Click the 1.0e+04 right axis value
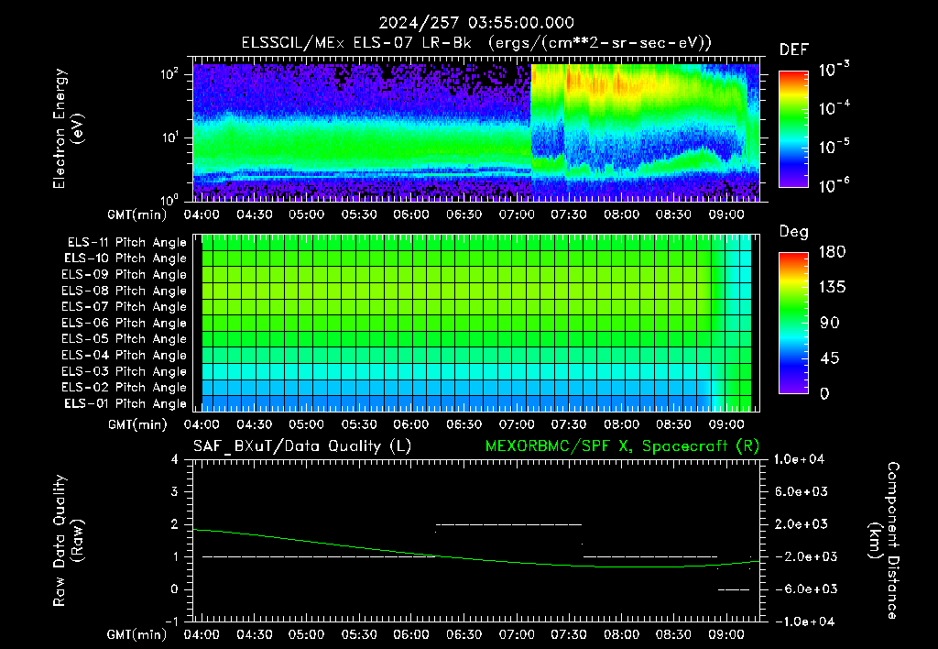Viewport: 938px width, 649px height. [x=799, y=459]
